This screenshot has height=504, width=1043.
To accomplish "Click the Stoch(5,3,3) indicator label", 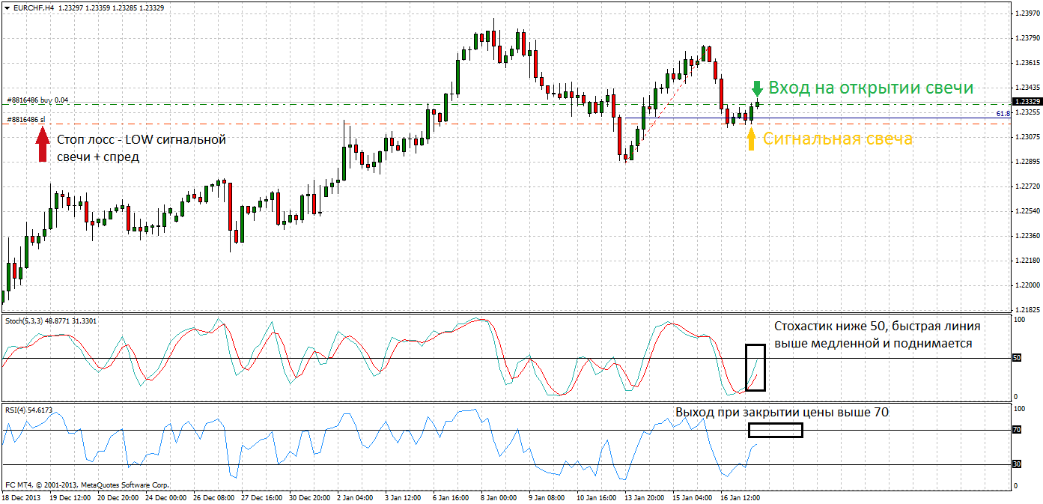I will (x=51, y=321).
